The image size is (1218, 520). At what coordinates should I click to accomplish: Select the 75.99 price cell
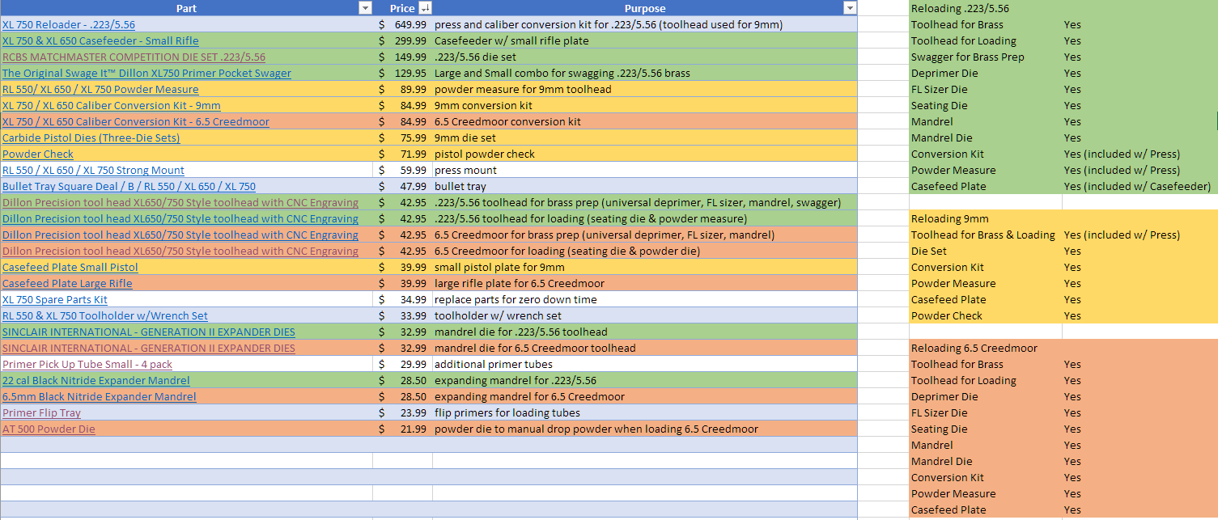[402, 137]
